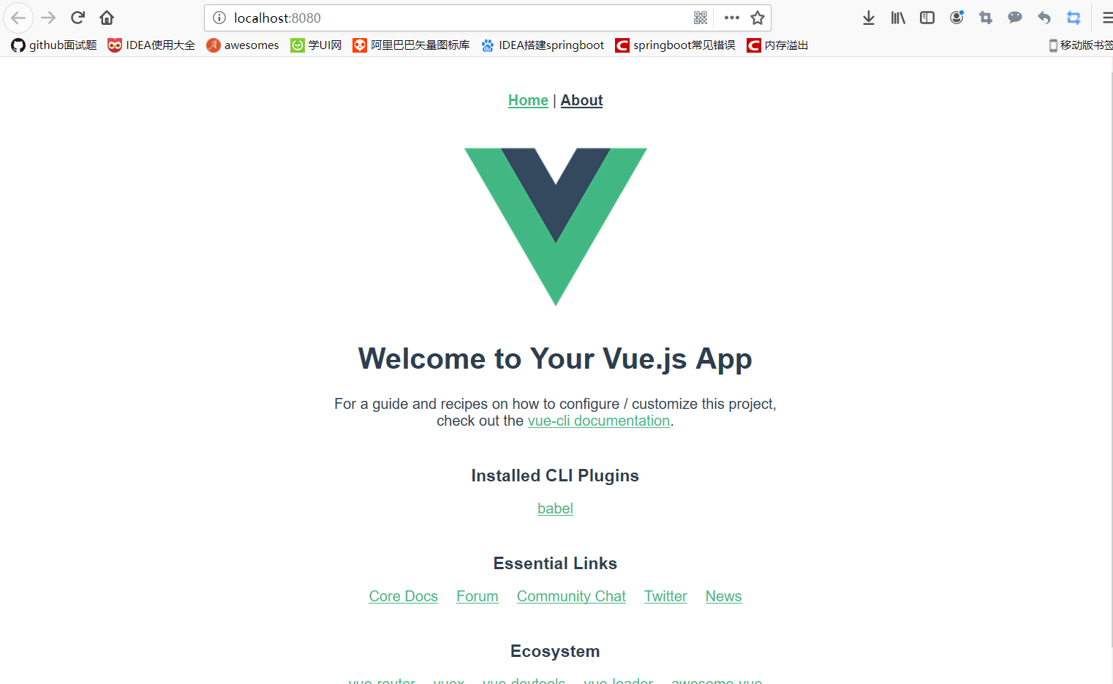1113x684 pixels.
Task: Go to the browser home page icon
Action: click(x=107, y=18)
